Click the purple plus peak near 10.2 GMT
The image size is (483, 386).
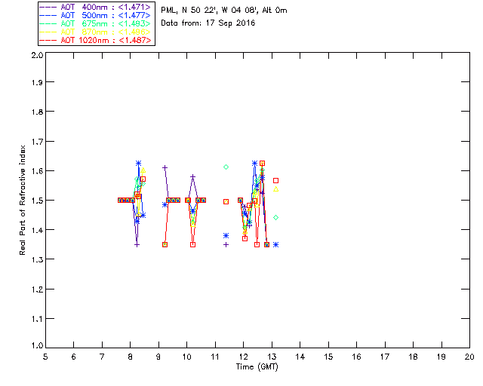point(193,176)
